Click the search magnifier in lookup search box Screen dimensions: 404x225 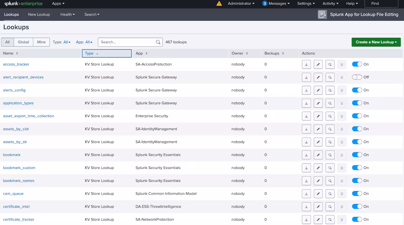click(x=158, y=42)
